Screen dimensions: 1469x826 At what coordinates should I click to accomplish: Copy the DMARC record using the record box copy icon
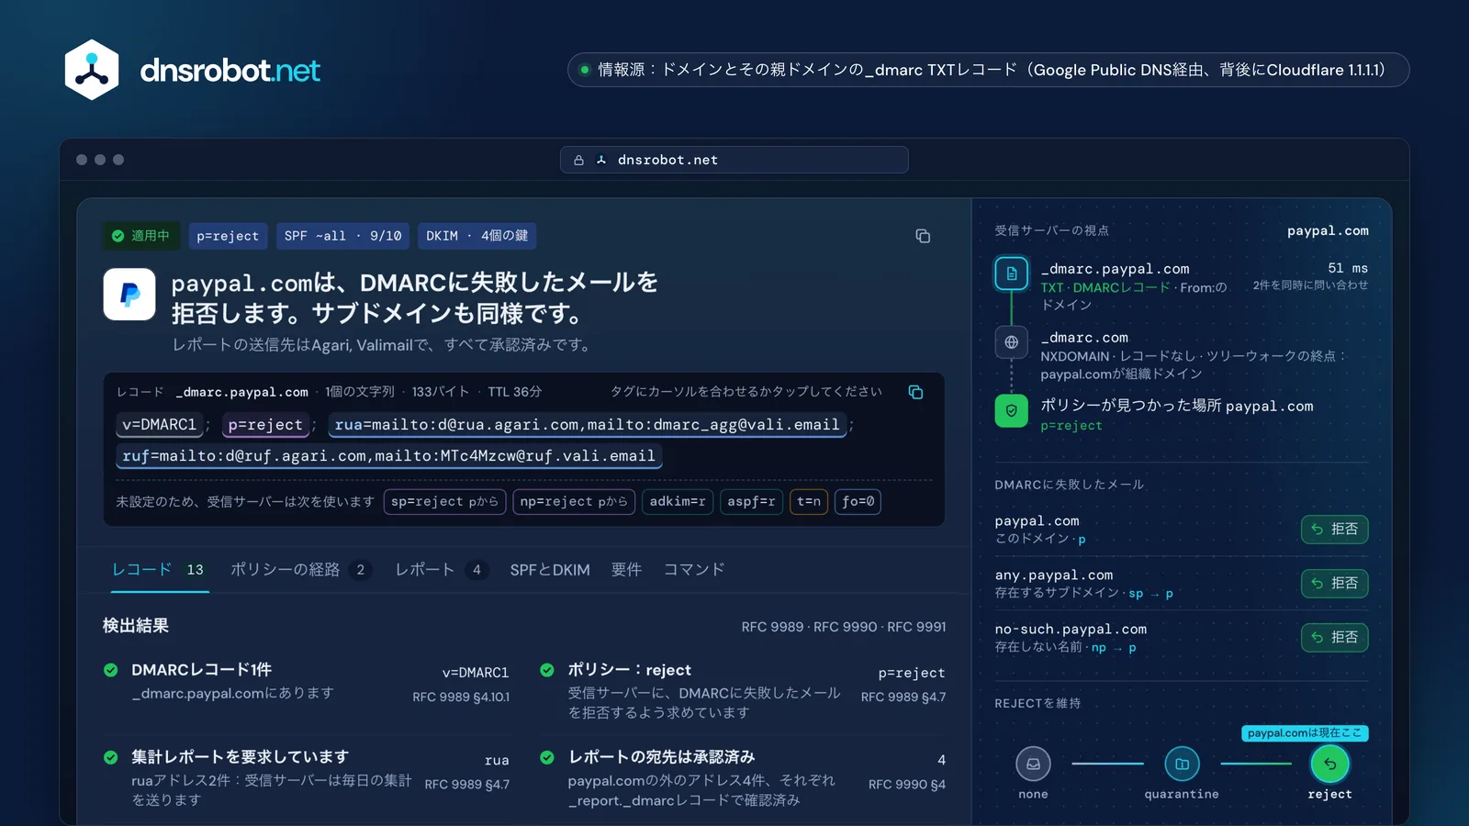tap(915, 392)
